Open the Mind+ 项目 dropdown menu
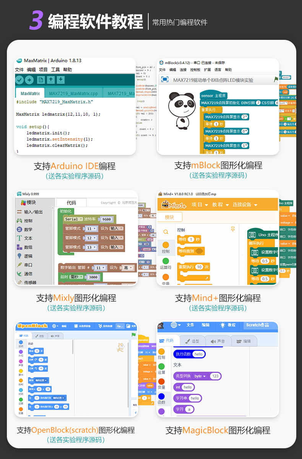Screen dimensions: 302x459 tap(200, 205)
